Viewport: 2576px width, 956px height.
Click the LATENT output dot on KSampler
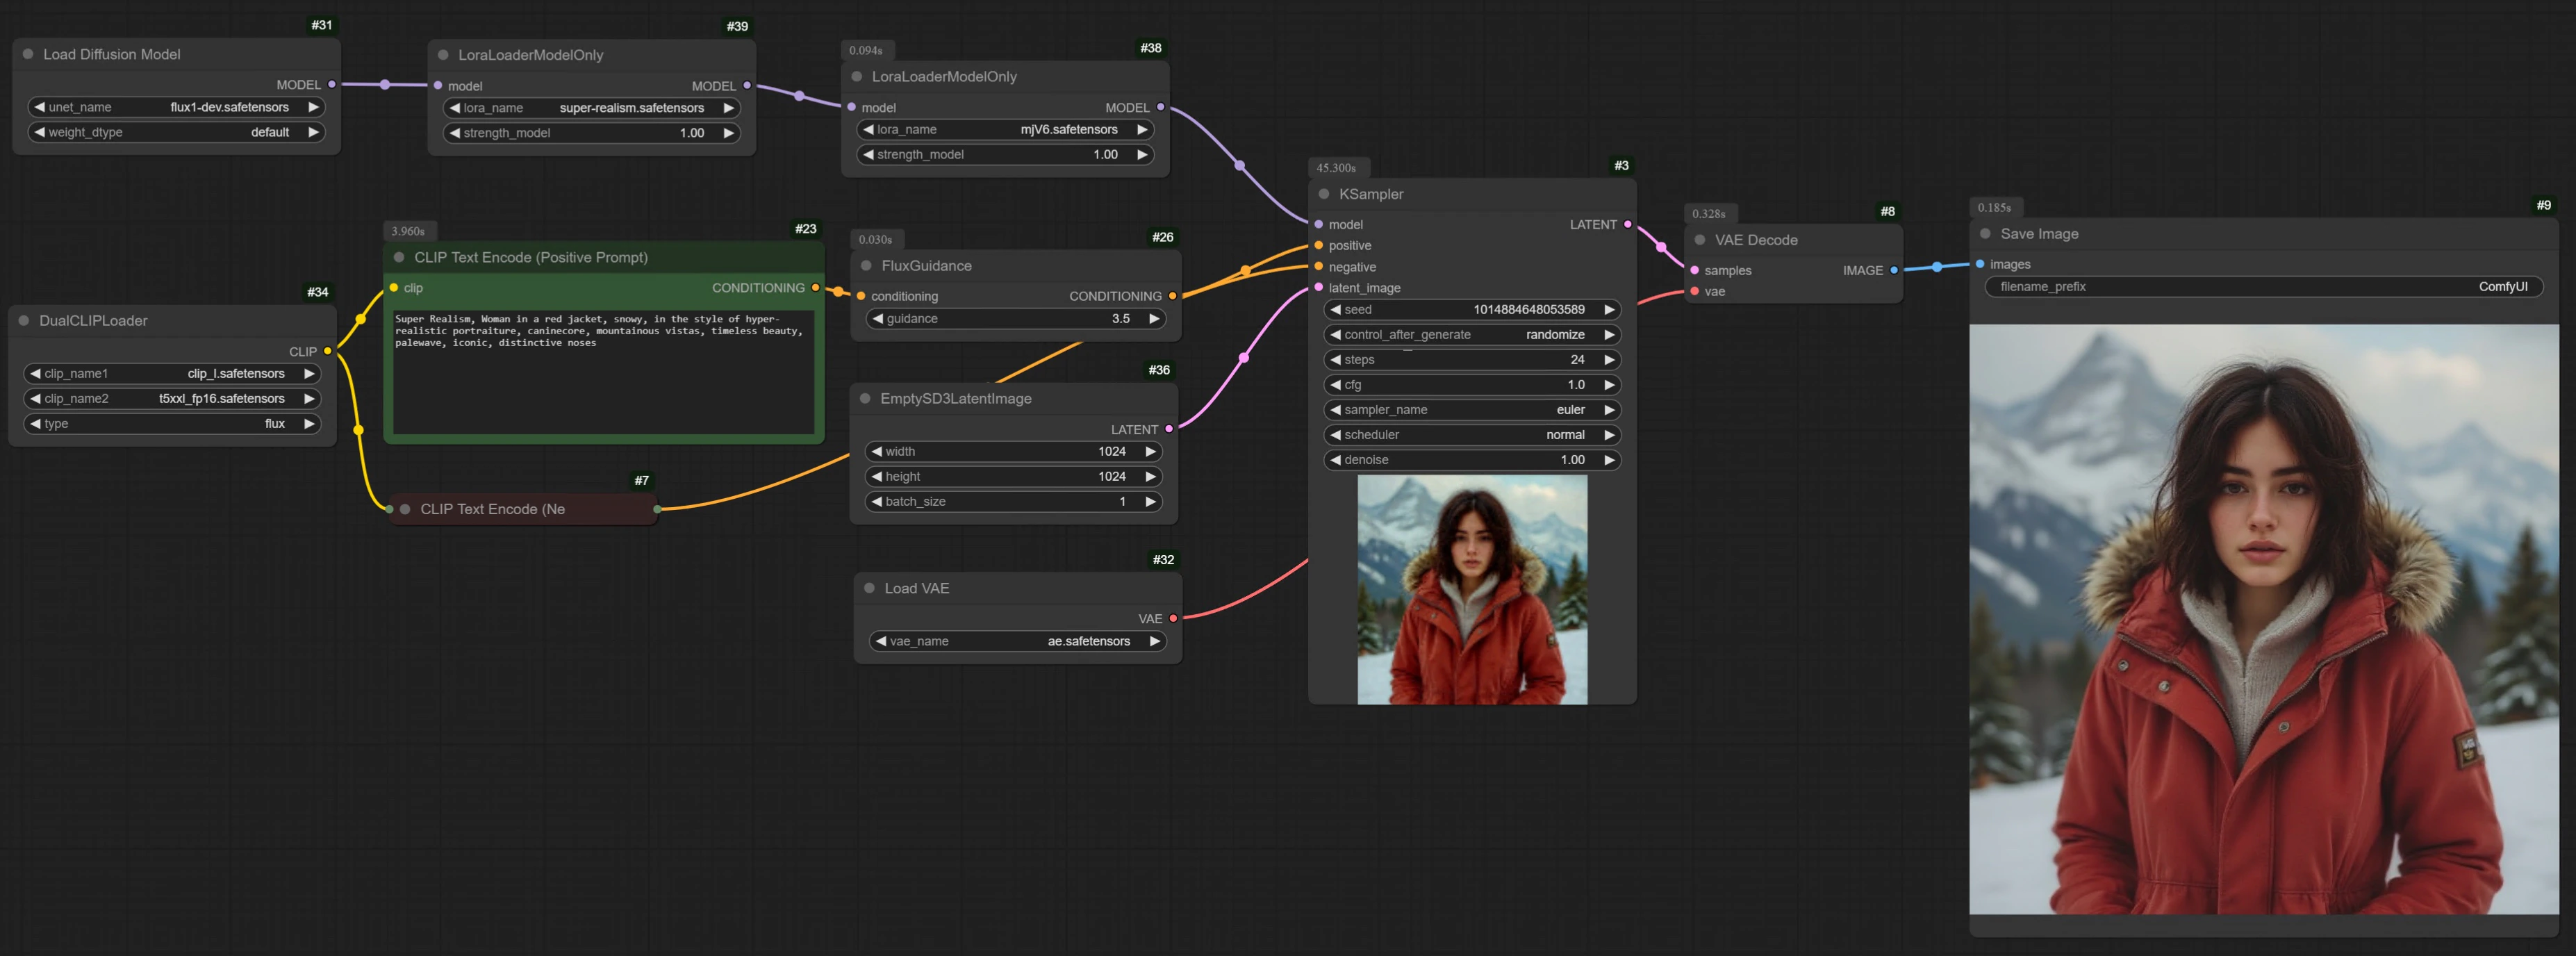click(1627, 224)
